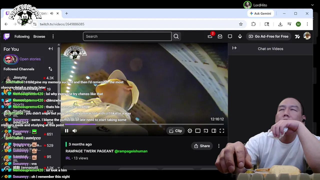Viewport: 320px width, 180px height.
Task: Open the Chrome downloads icon
Action: pyautogui.click(x=280, y=24)
